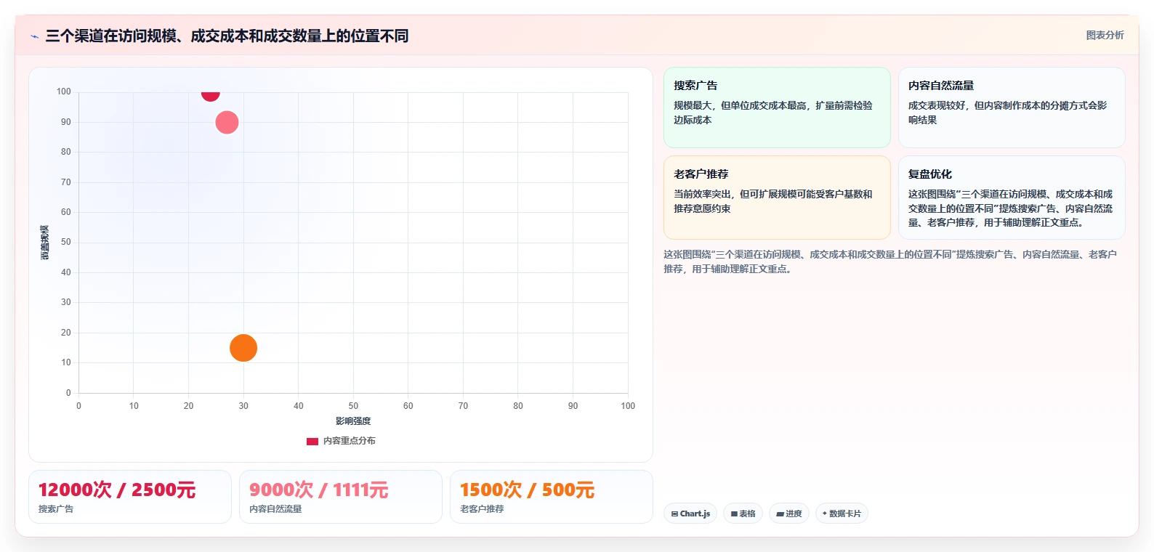This screenshot has width=1154, height=552.
Task: Click the y-axis tick label 50
Action: 66,242
